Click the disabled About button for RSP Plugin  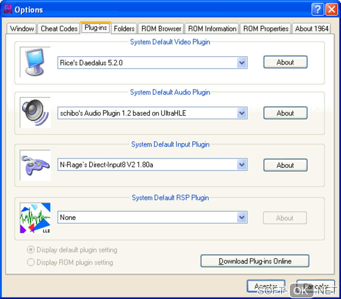coord(285,218)
